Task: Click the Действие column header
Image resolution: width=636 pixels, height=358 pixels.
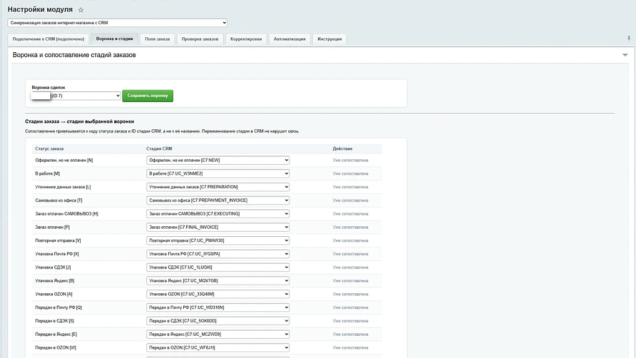Action: [x=343, y=149]
